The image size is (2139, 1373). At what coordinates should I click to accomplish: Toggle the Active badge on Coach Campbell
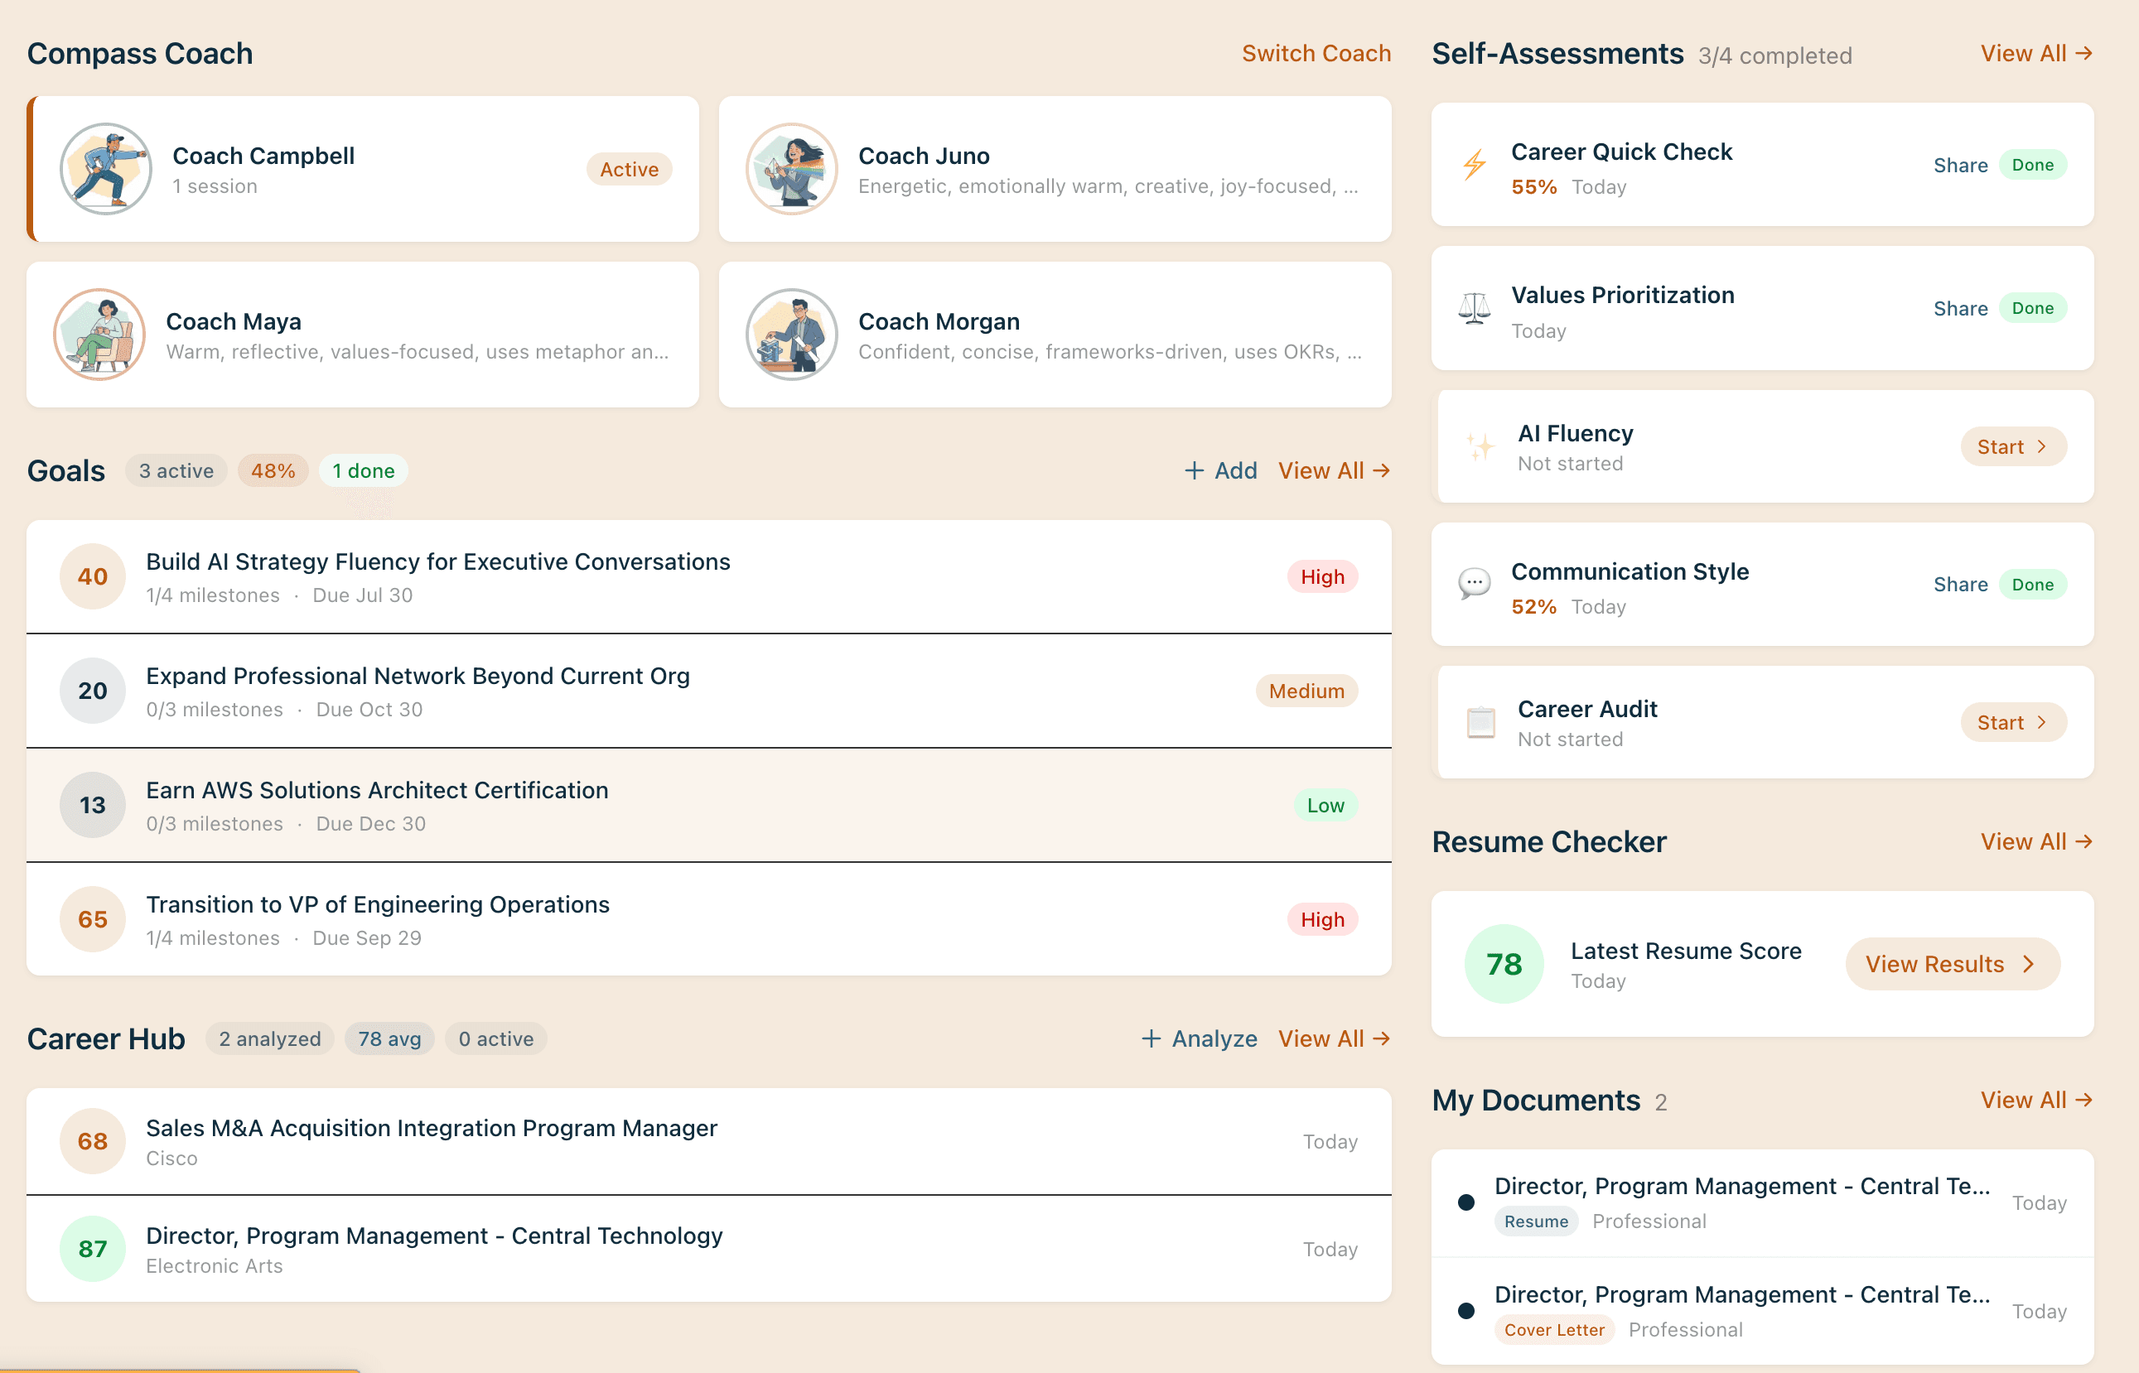(629, 168)
